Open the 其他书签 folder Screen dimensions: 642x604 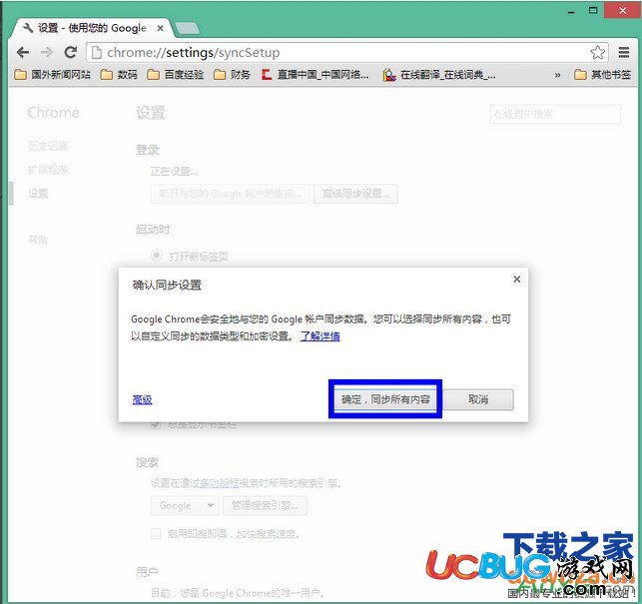pyautogui.click(x=602, y=75)
